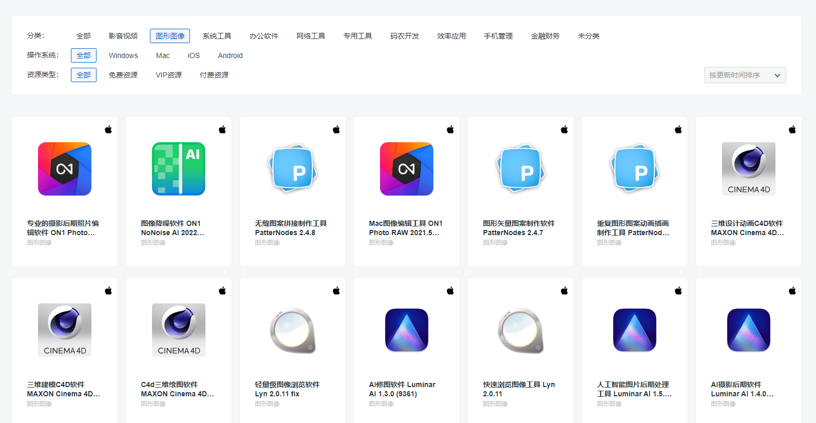Screen dimensions: 816x423
Task: Click the Apple logo on 三维设计动画C4D软件 card
Action: click(792, 129)
